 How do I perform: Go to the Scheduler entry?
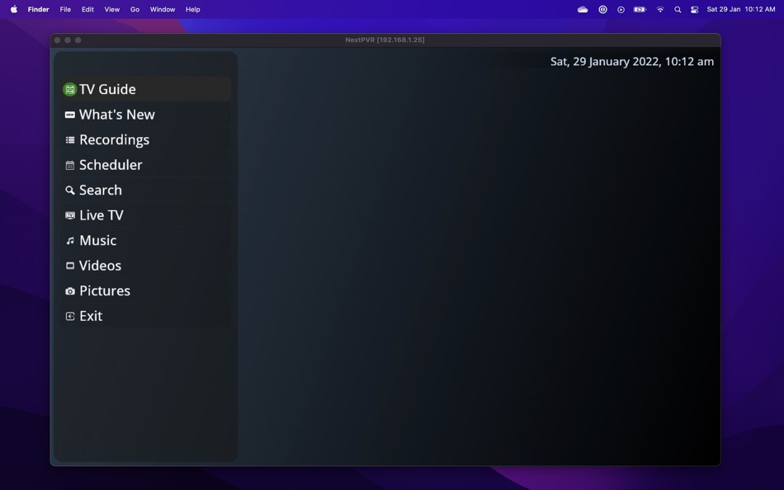(x=145, y=164)
